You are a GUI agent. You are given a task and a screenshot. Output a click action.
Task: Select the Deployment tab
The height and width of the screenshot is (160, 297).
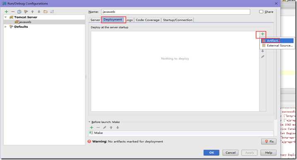[113, 20]
